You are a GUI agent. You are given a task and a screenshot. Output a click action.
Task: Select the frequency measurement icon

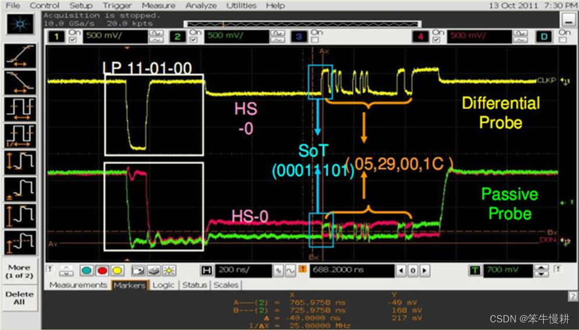coord(20,136)
